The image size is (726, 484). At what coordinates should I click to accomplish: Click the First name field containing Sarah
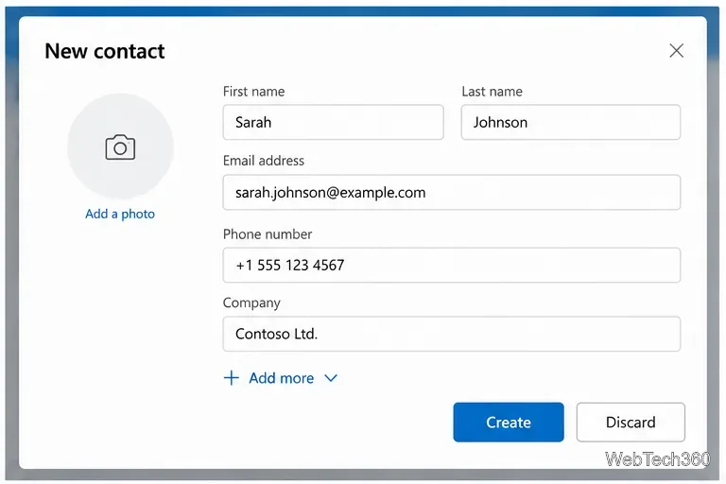click(334, 122)
